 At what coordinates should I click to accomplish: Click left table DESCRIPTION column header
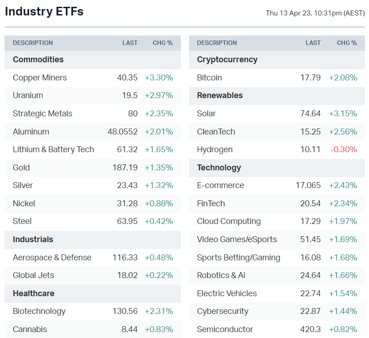33,43
